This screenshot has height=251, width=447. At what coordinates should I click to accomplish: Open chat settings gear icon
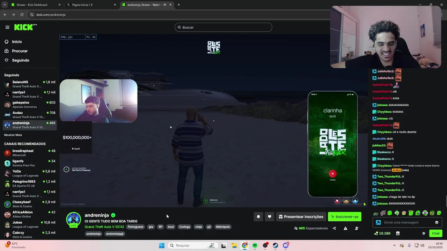424,233
